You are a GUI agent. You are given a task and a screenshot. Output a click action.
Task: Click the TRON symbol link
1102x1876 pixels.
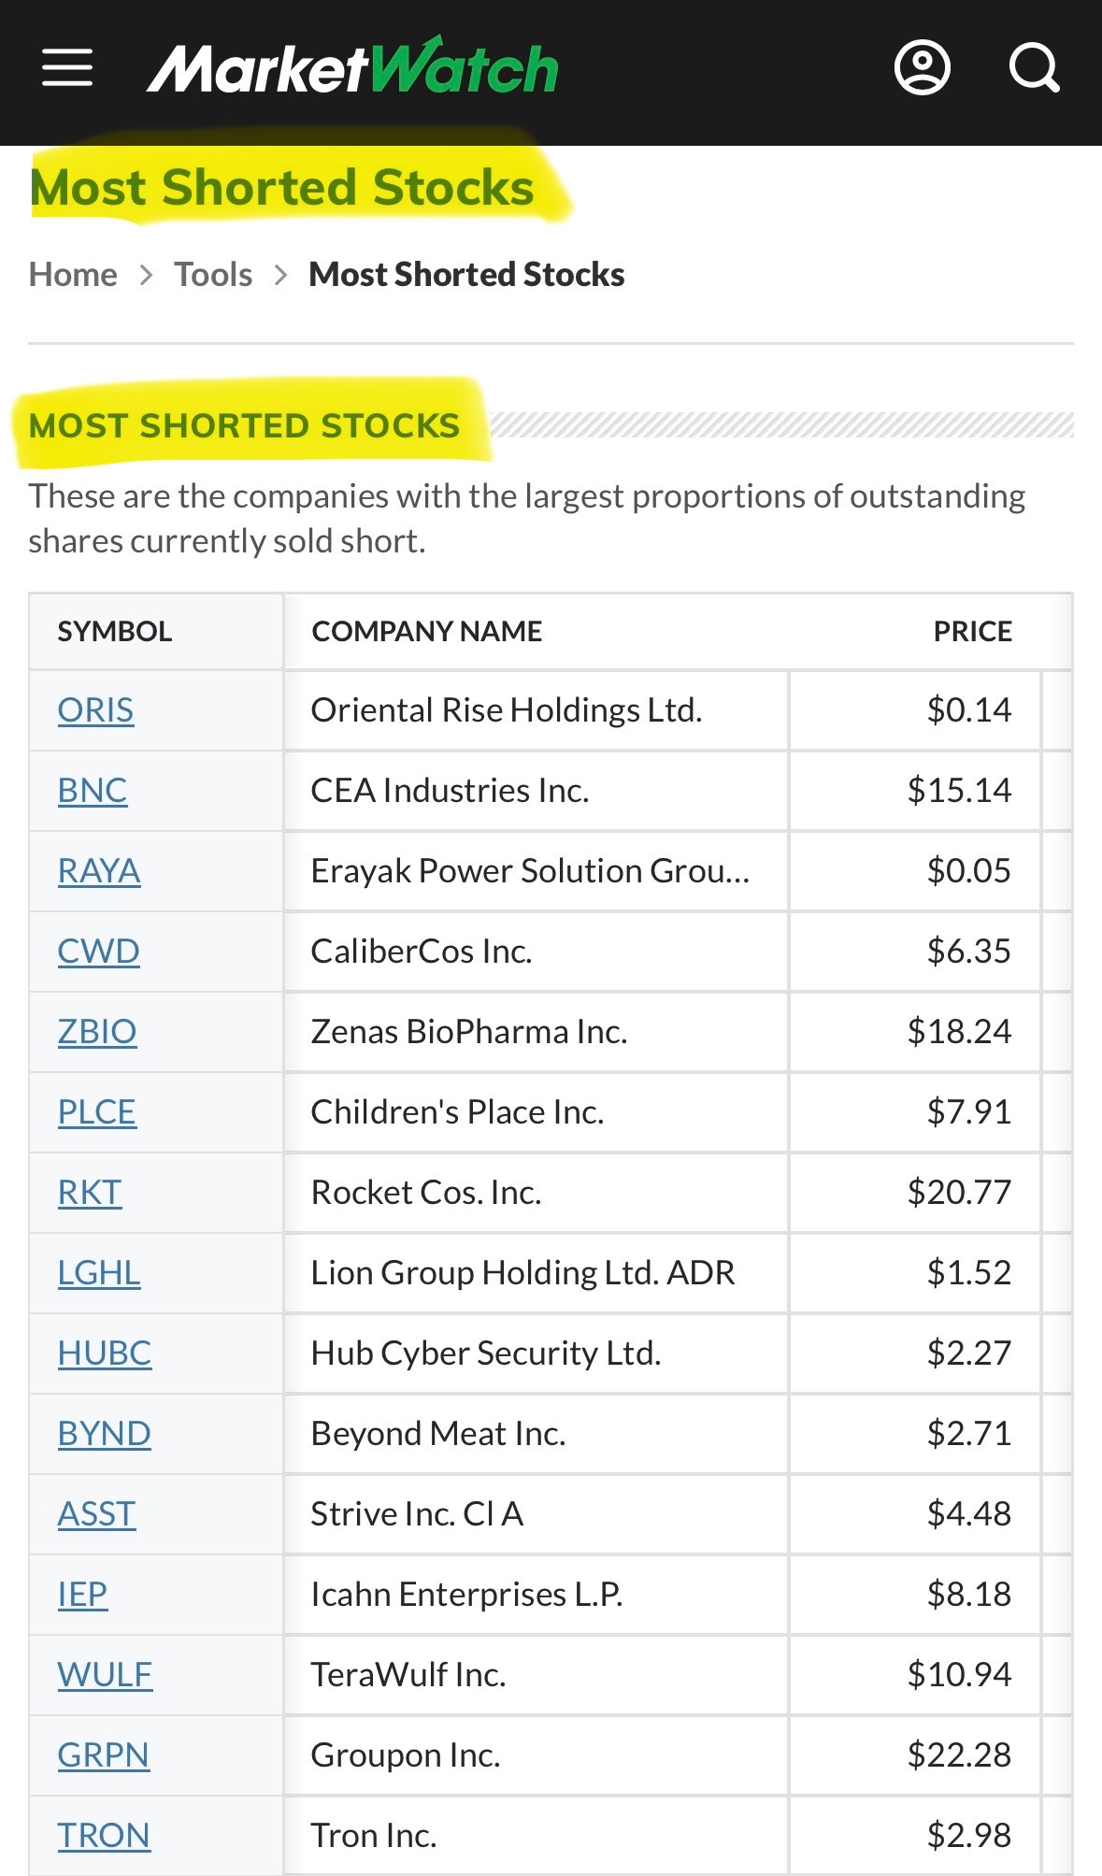coord(104,1836)
